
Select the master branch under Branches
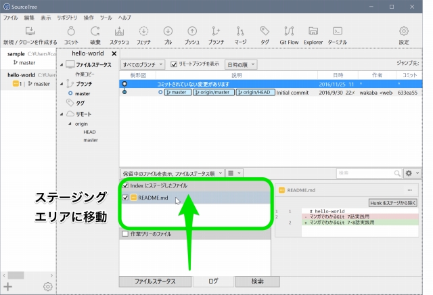(x=83, y=93)
